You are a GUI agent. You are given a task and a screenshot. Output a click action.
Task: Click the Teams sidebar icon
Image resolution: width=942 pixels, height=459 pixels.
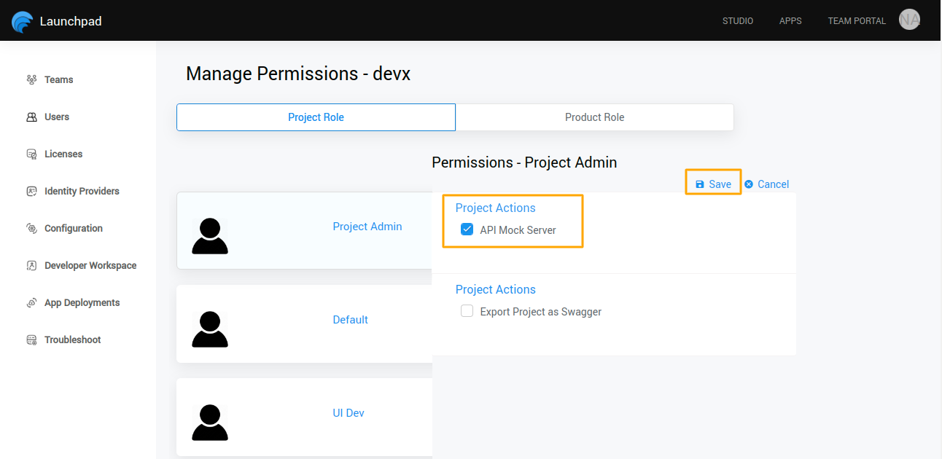(31, 79)
